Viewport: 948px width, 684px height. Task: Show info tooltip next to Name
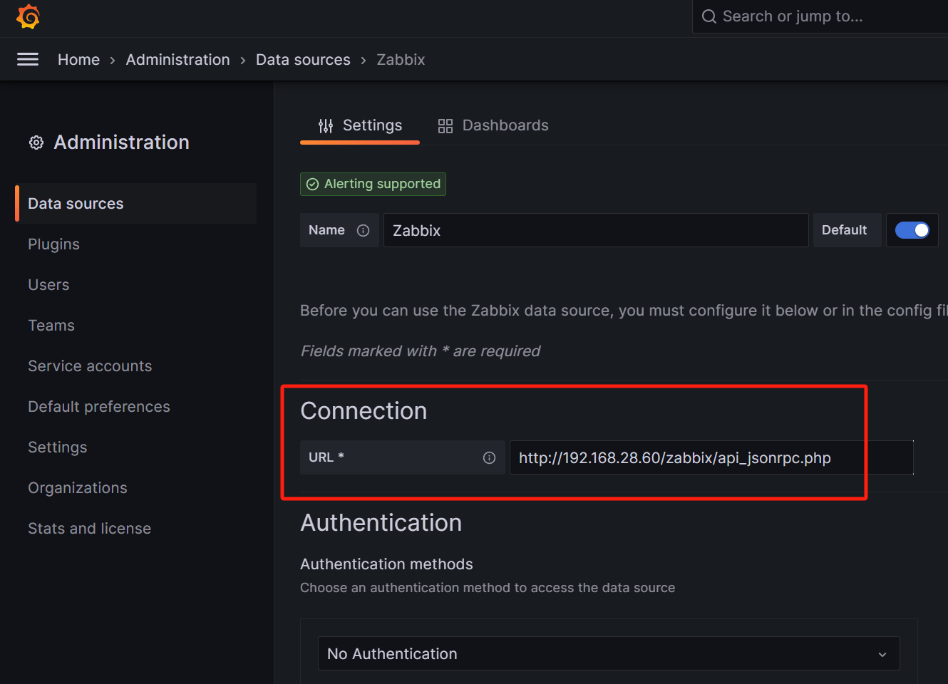363,230
